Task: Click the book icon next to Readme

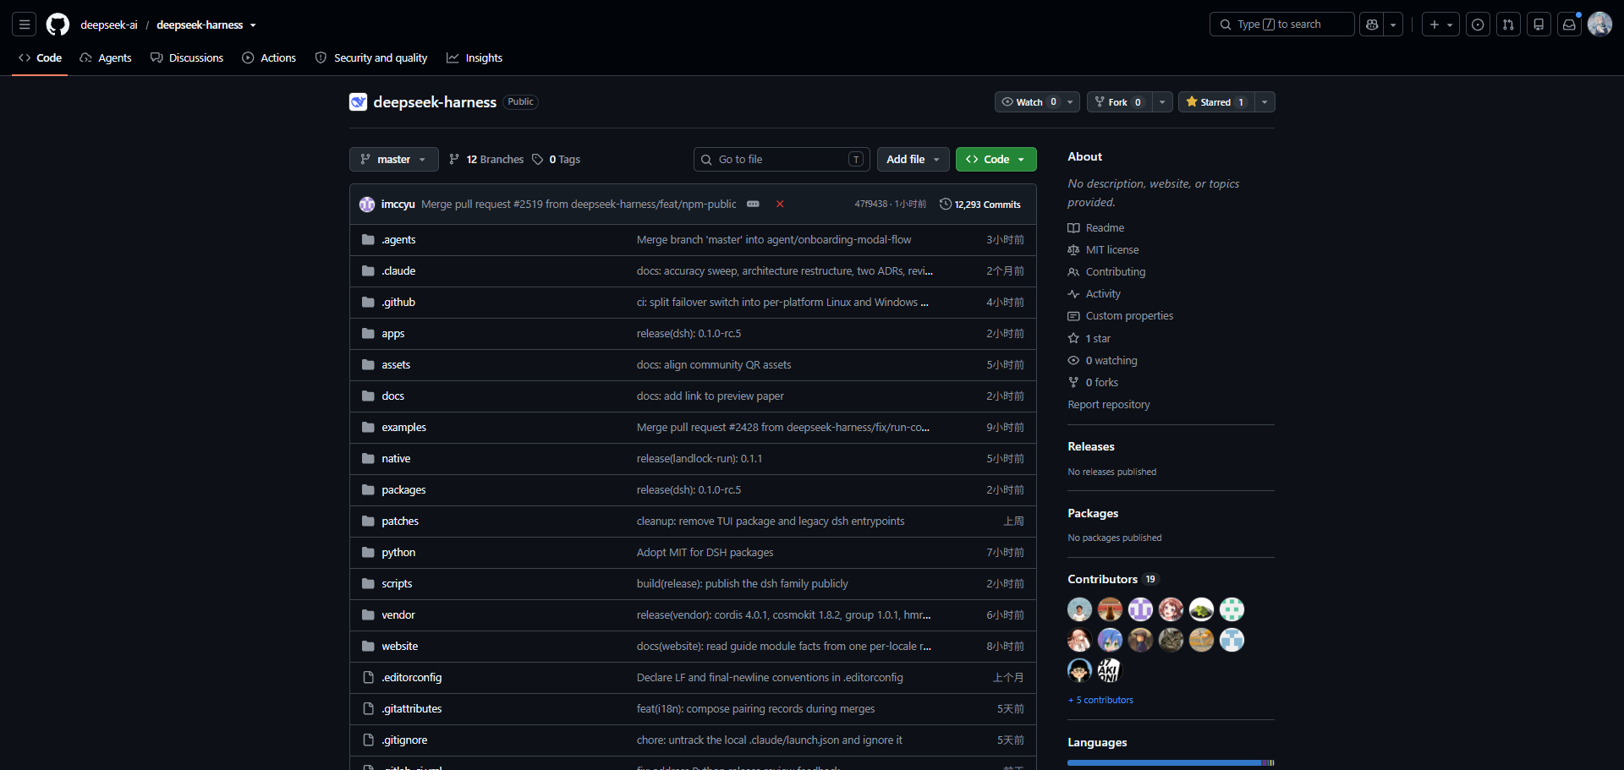Action: pyautogui.click(x=1073, y=228)
